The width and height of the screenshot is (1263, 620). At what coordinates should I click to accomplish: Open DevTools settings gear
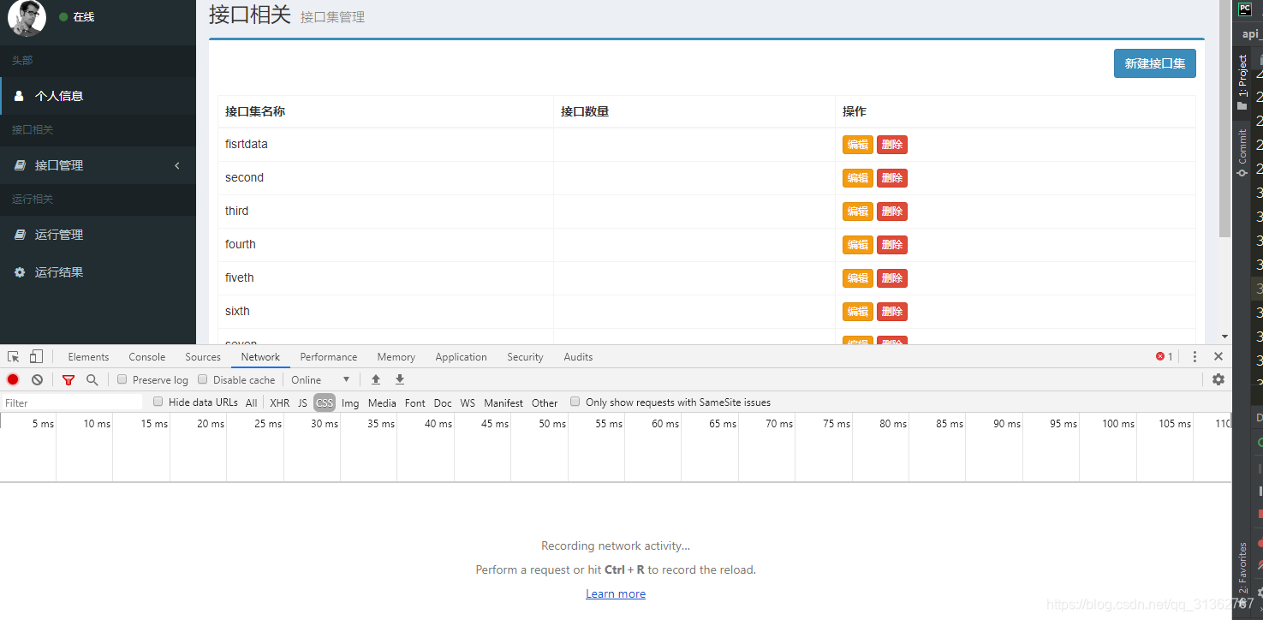(x=1218, y=379)
